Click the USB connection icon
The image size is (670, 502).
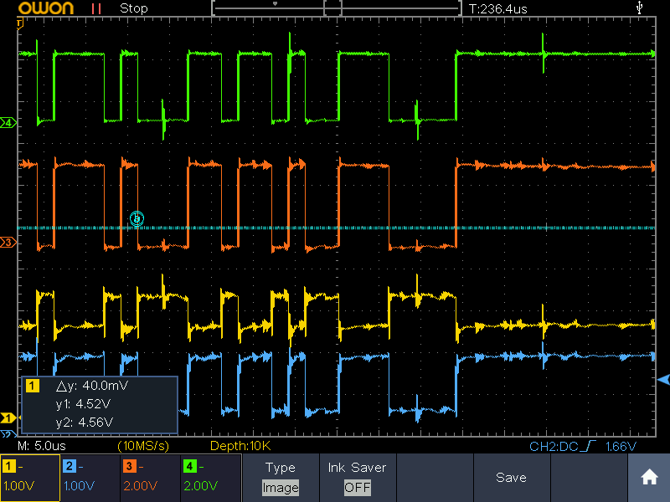pyautogui.click(x=639, y=8)
